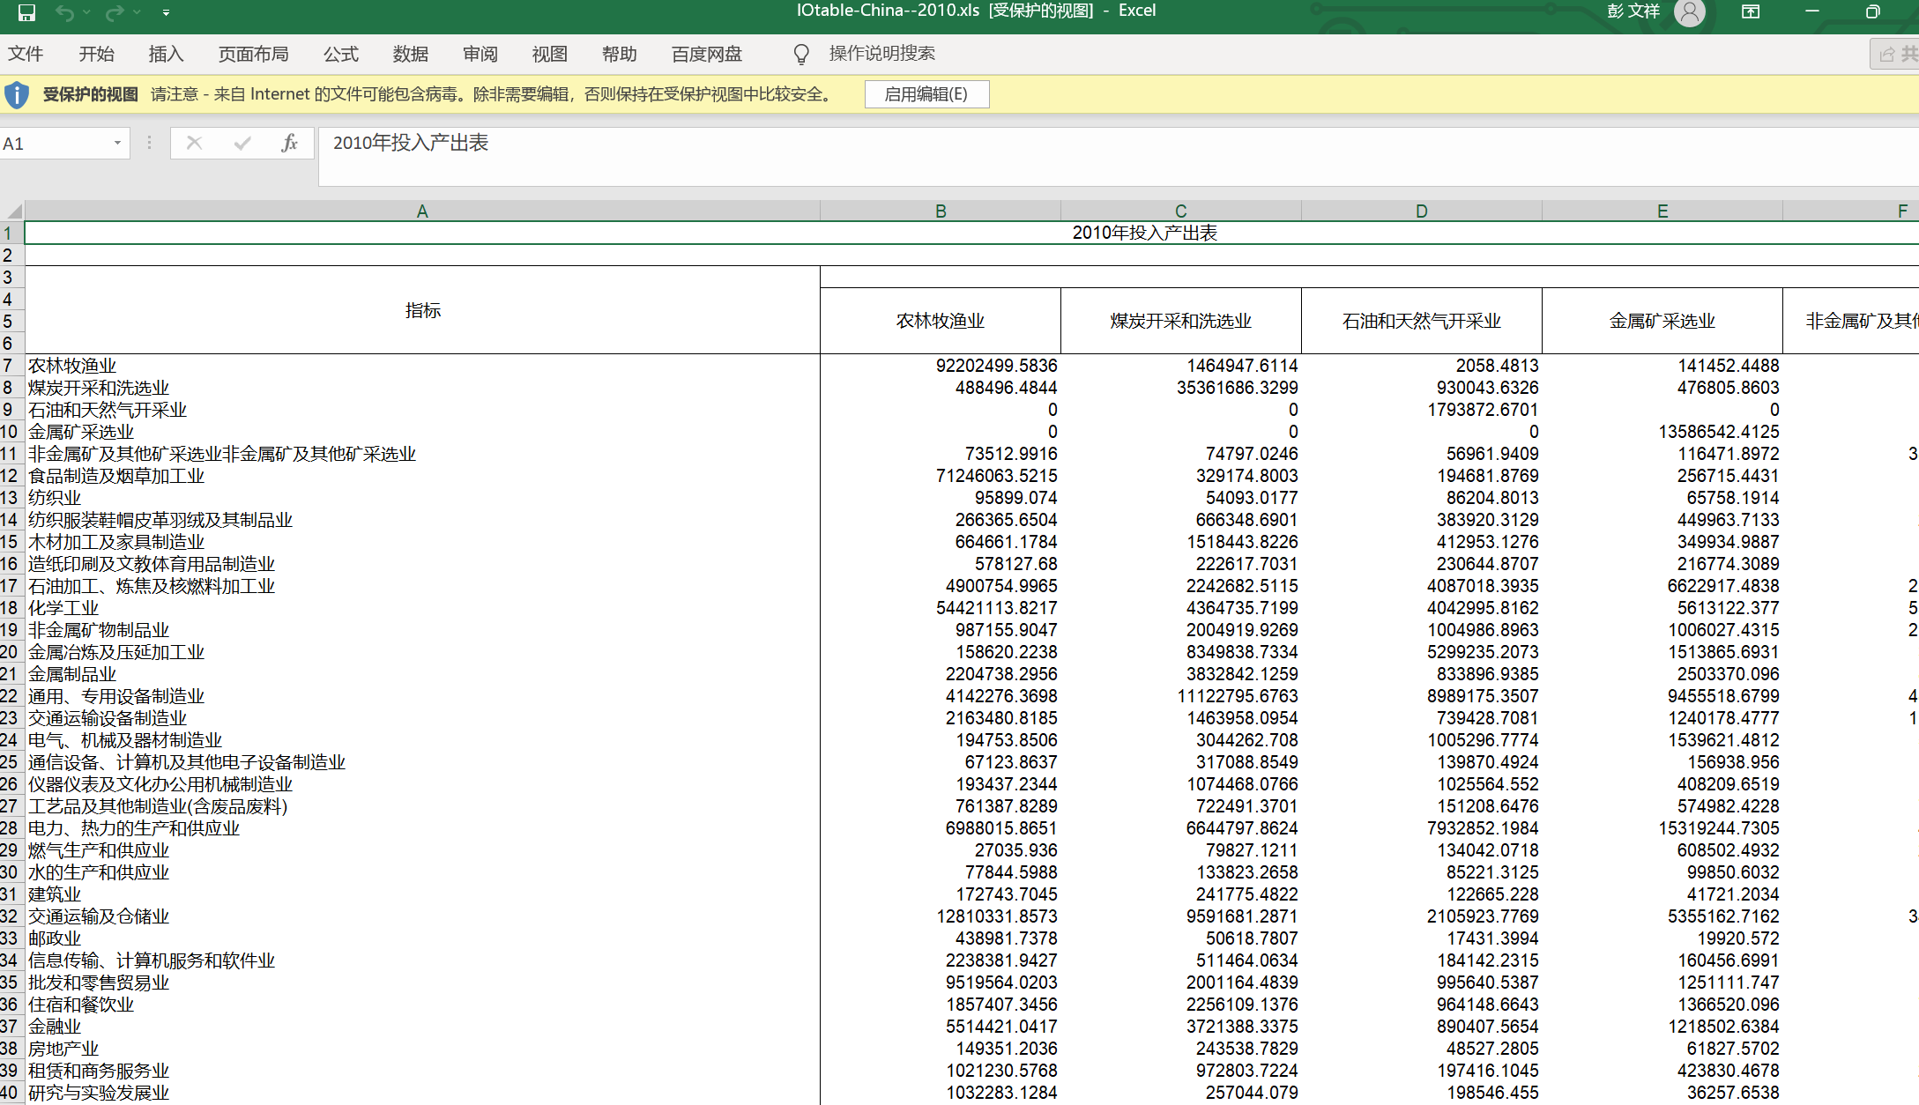
Task: Open the 数据 ribbon tab
Action: coord(411,55)
